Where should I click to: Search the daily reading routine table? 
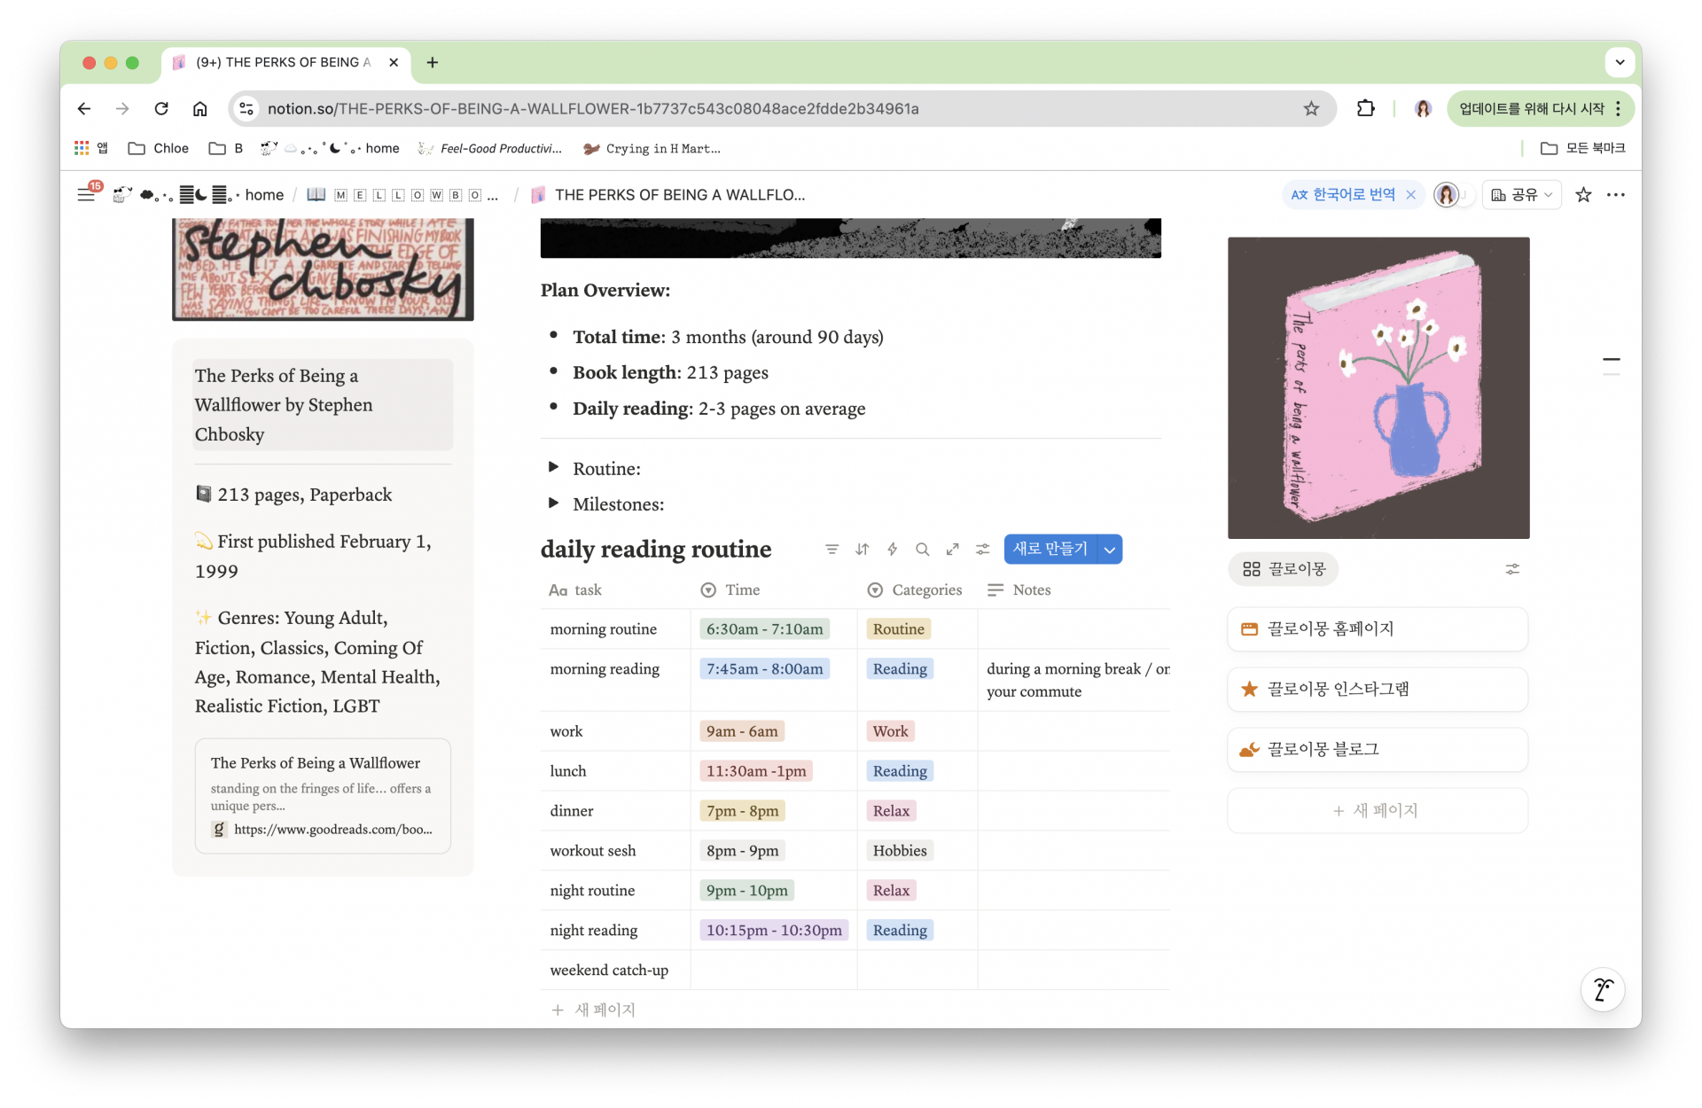(x=923, y=550)
